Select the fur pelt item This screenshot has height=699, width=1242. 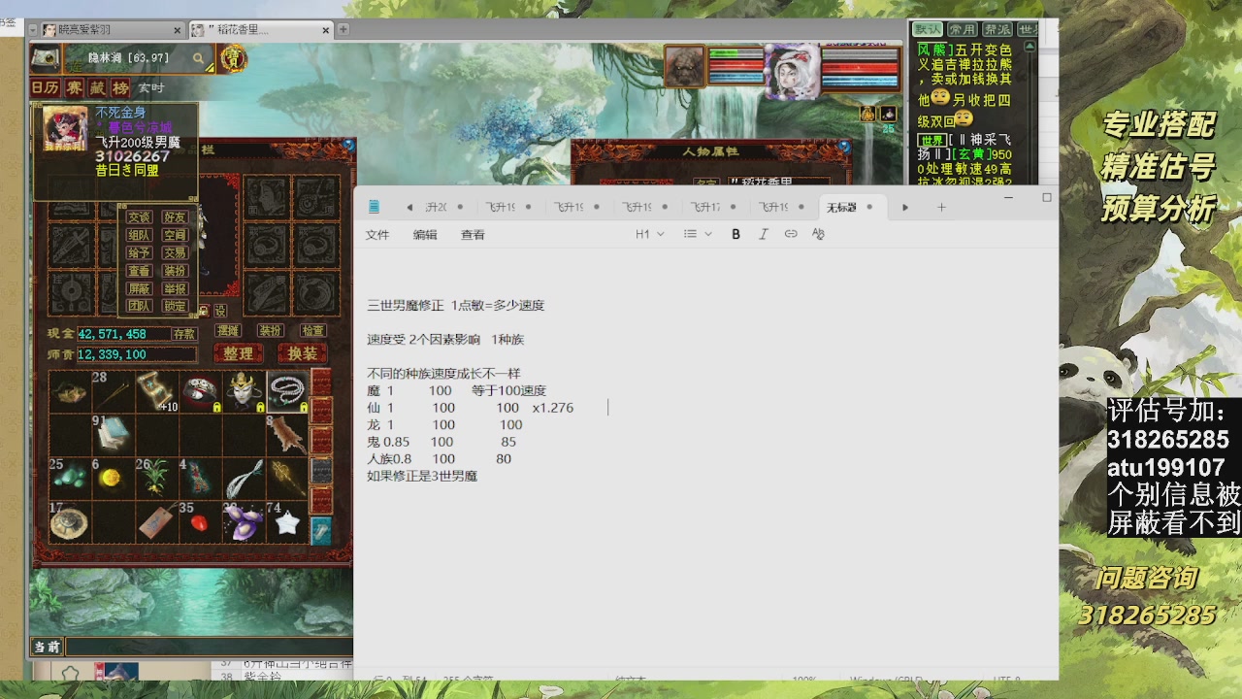(287, 434)
